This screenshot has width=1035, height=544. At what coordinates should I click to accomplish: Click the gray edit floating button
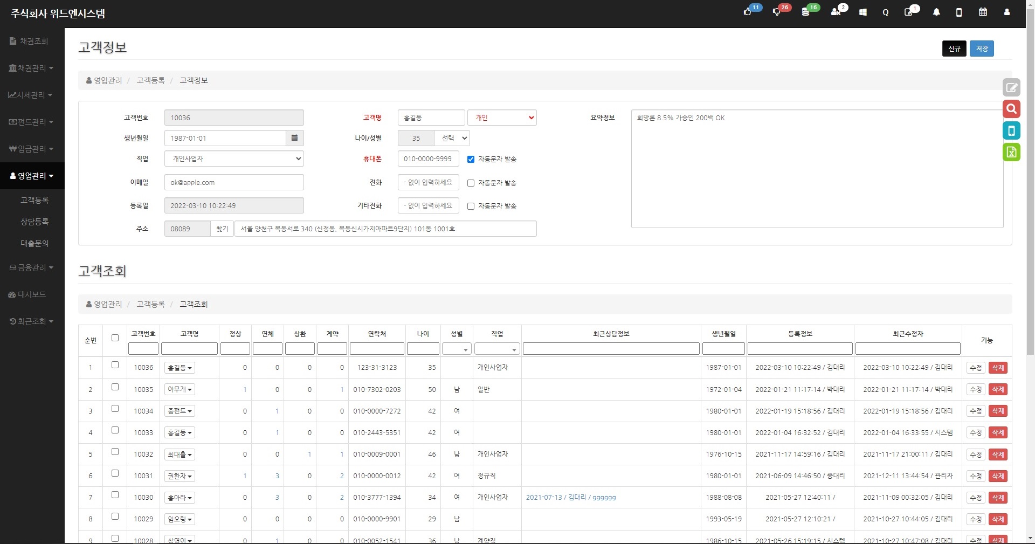pyautogui.click(x=1011, y=87)
